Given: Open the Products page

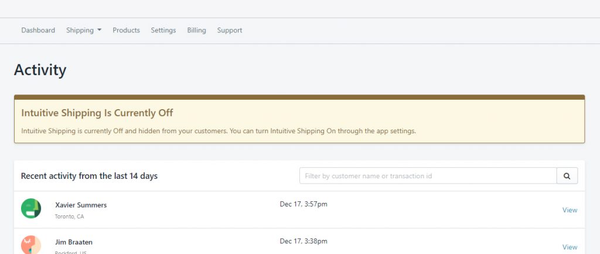Looking at the screenshot, I should [127, 31].
